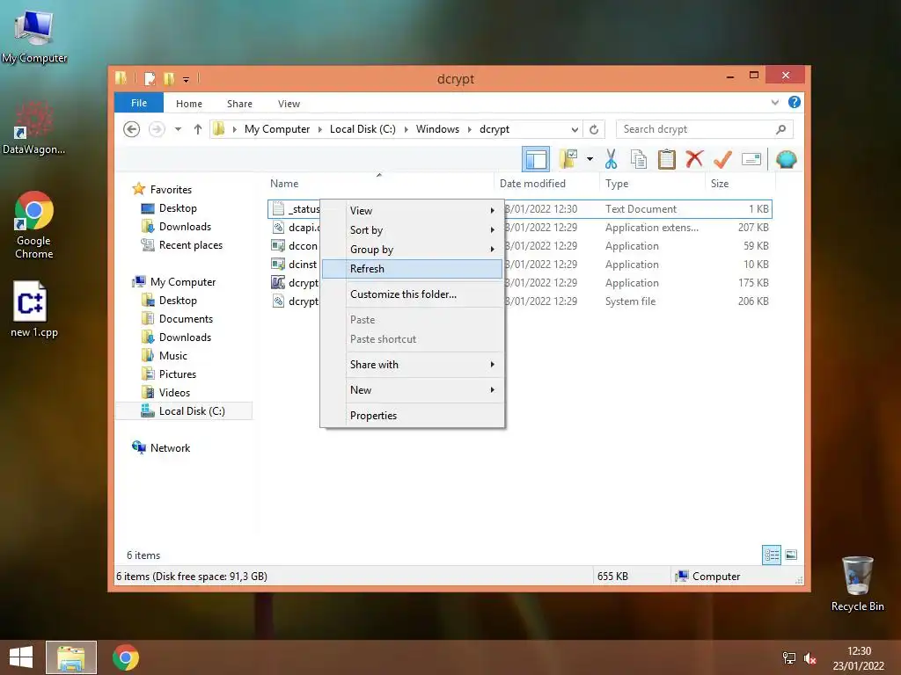This screenshot has height=675, width=901.
Task: Select the dccon application file
Action: [295, 246]
